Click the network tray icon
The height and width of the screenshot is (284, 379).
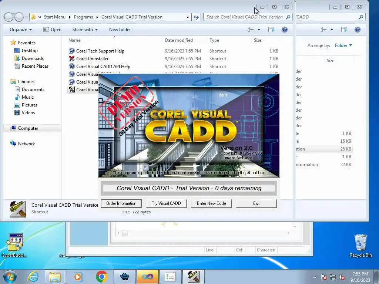(x=333, y=277)
